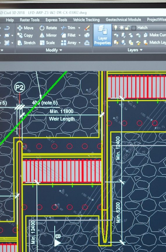Toggle layer freeze sun icon
Viewport: 166px width, 252px height.
click(x=122, y=27)
